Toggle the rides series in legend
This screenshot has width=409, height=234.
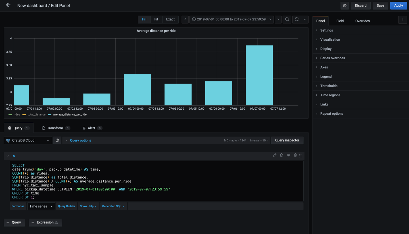[17, 114]
